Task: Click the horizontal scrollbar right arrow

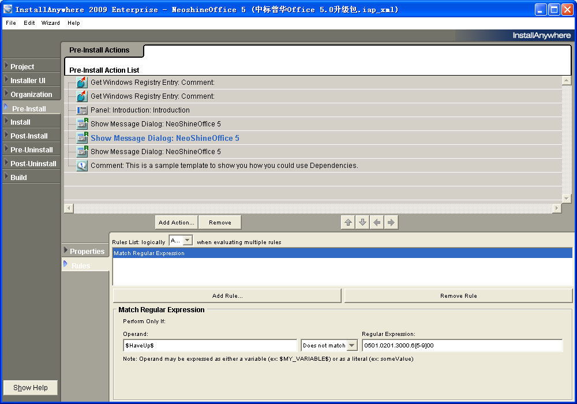Action: coord(556,208)
